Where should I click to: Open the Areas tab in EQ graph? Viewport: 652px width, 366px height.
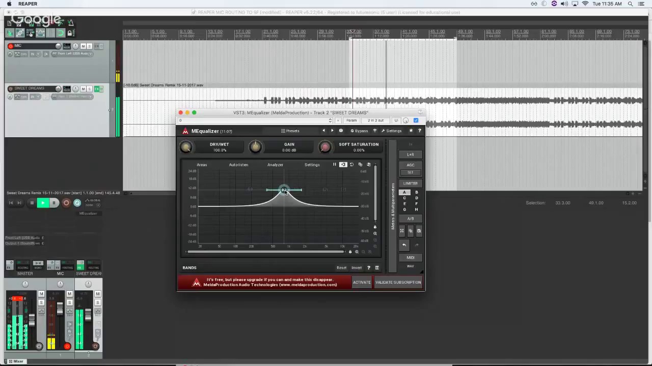(x=202, y=165)
